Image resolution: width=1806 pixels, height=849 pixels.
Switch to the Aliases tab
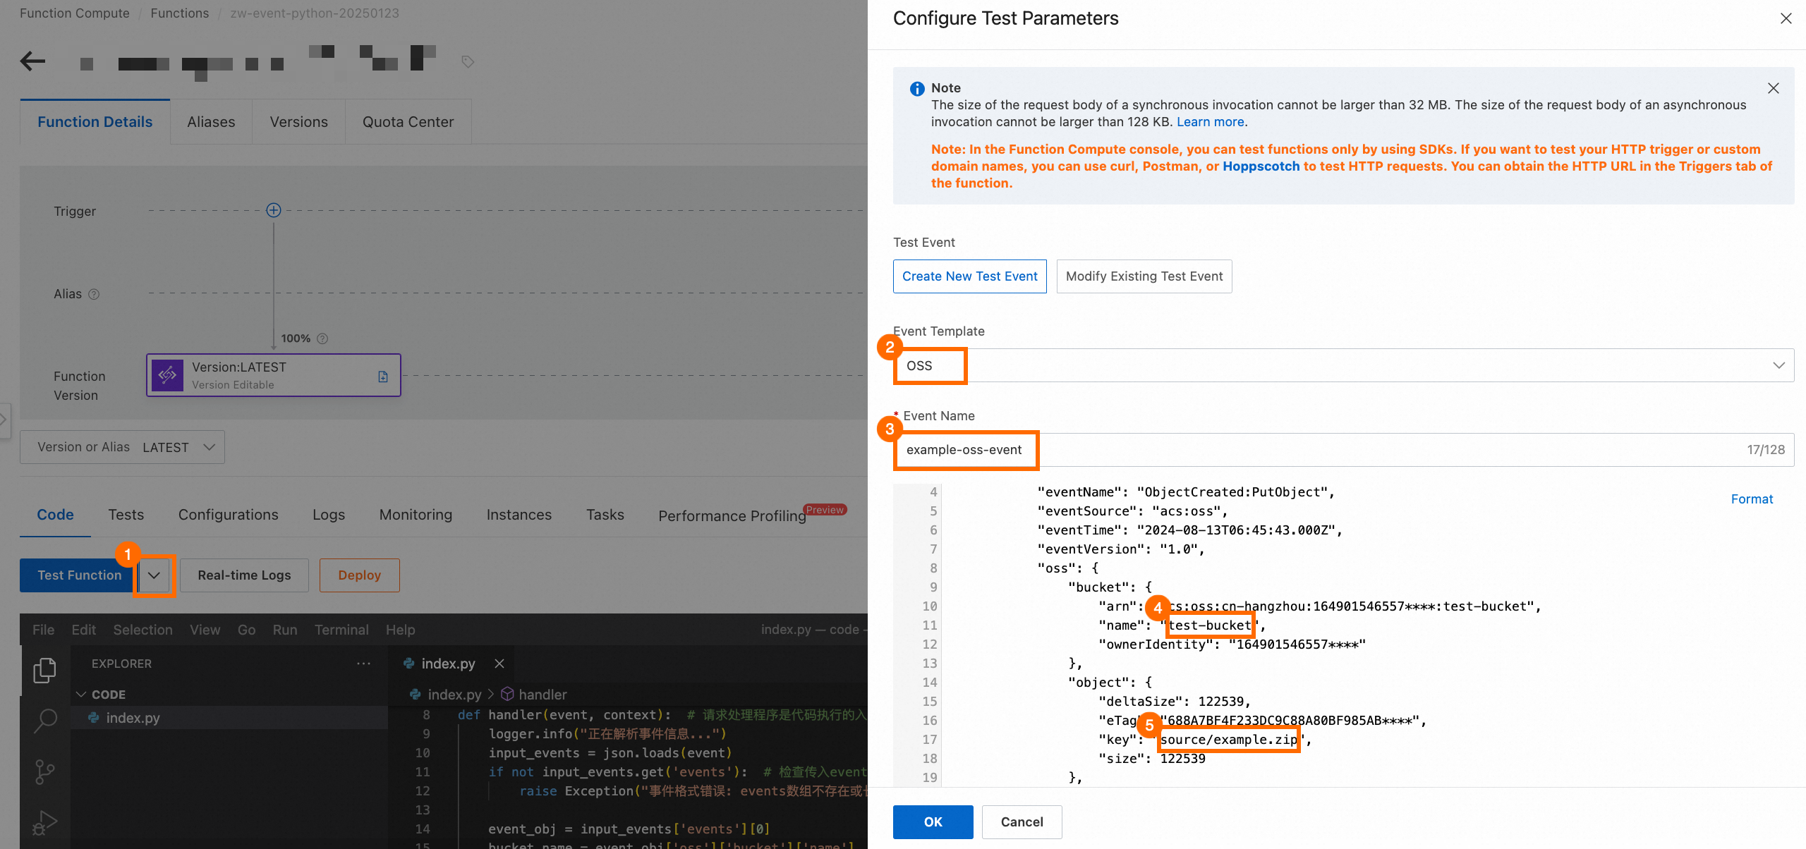[211, 122]
